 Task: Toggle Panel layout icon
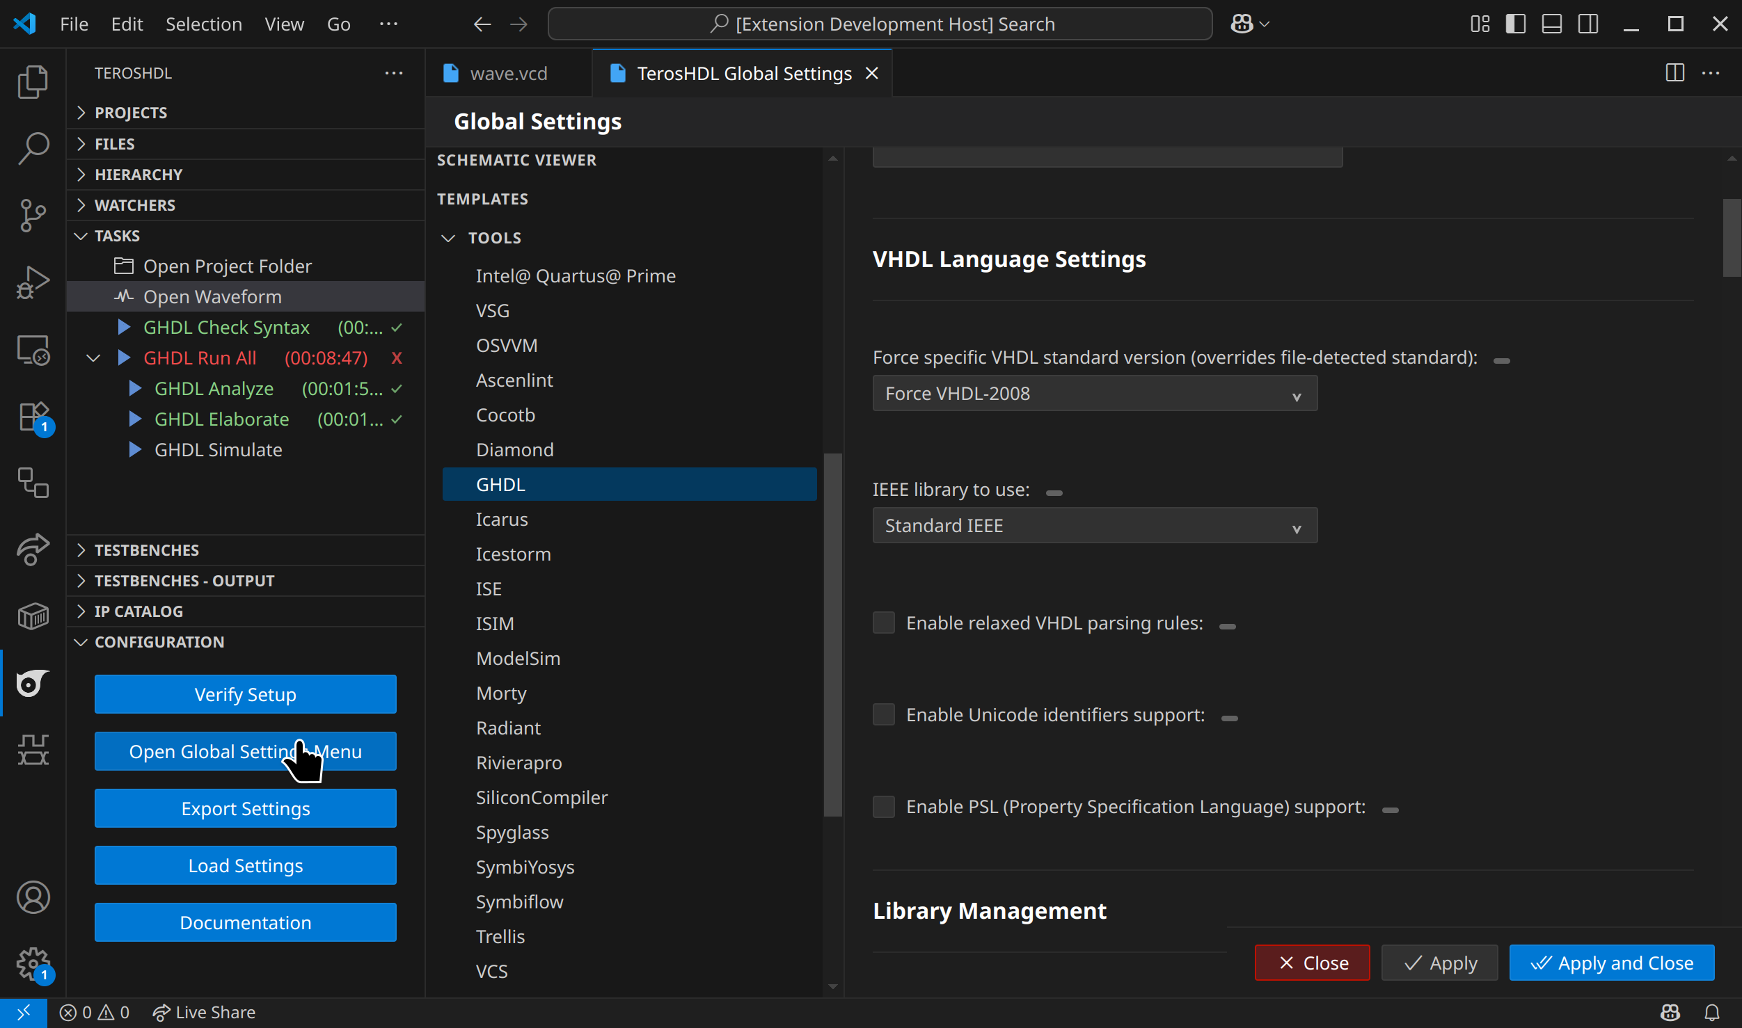(x=1552, y=24)
